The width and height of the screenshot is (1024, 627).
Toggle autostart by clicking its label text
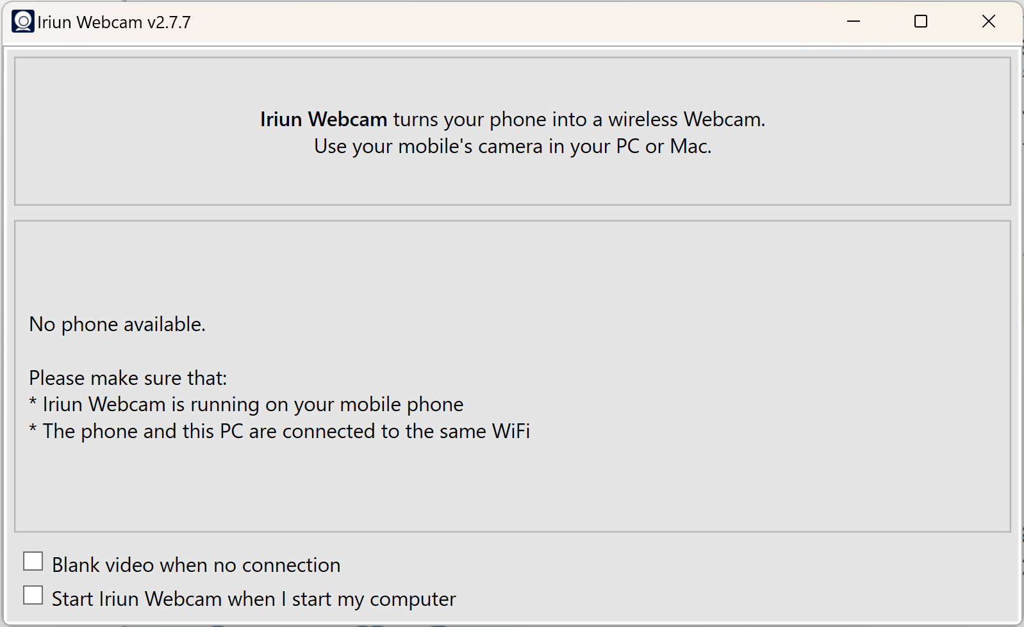point(253,598)
